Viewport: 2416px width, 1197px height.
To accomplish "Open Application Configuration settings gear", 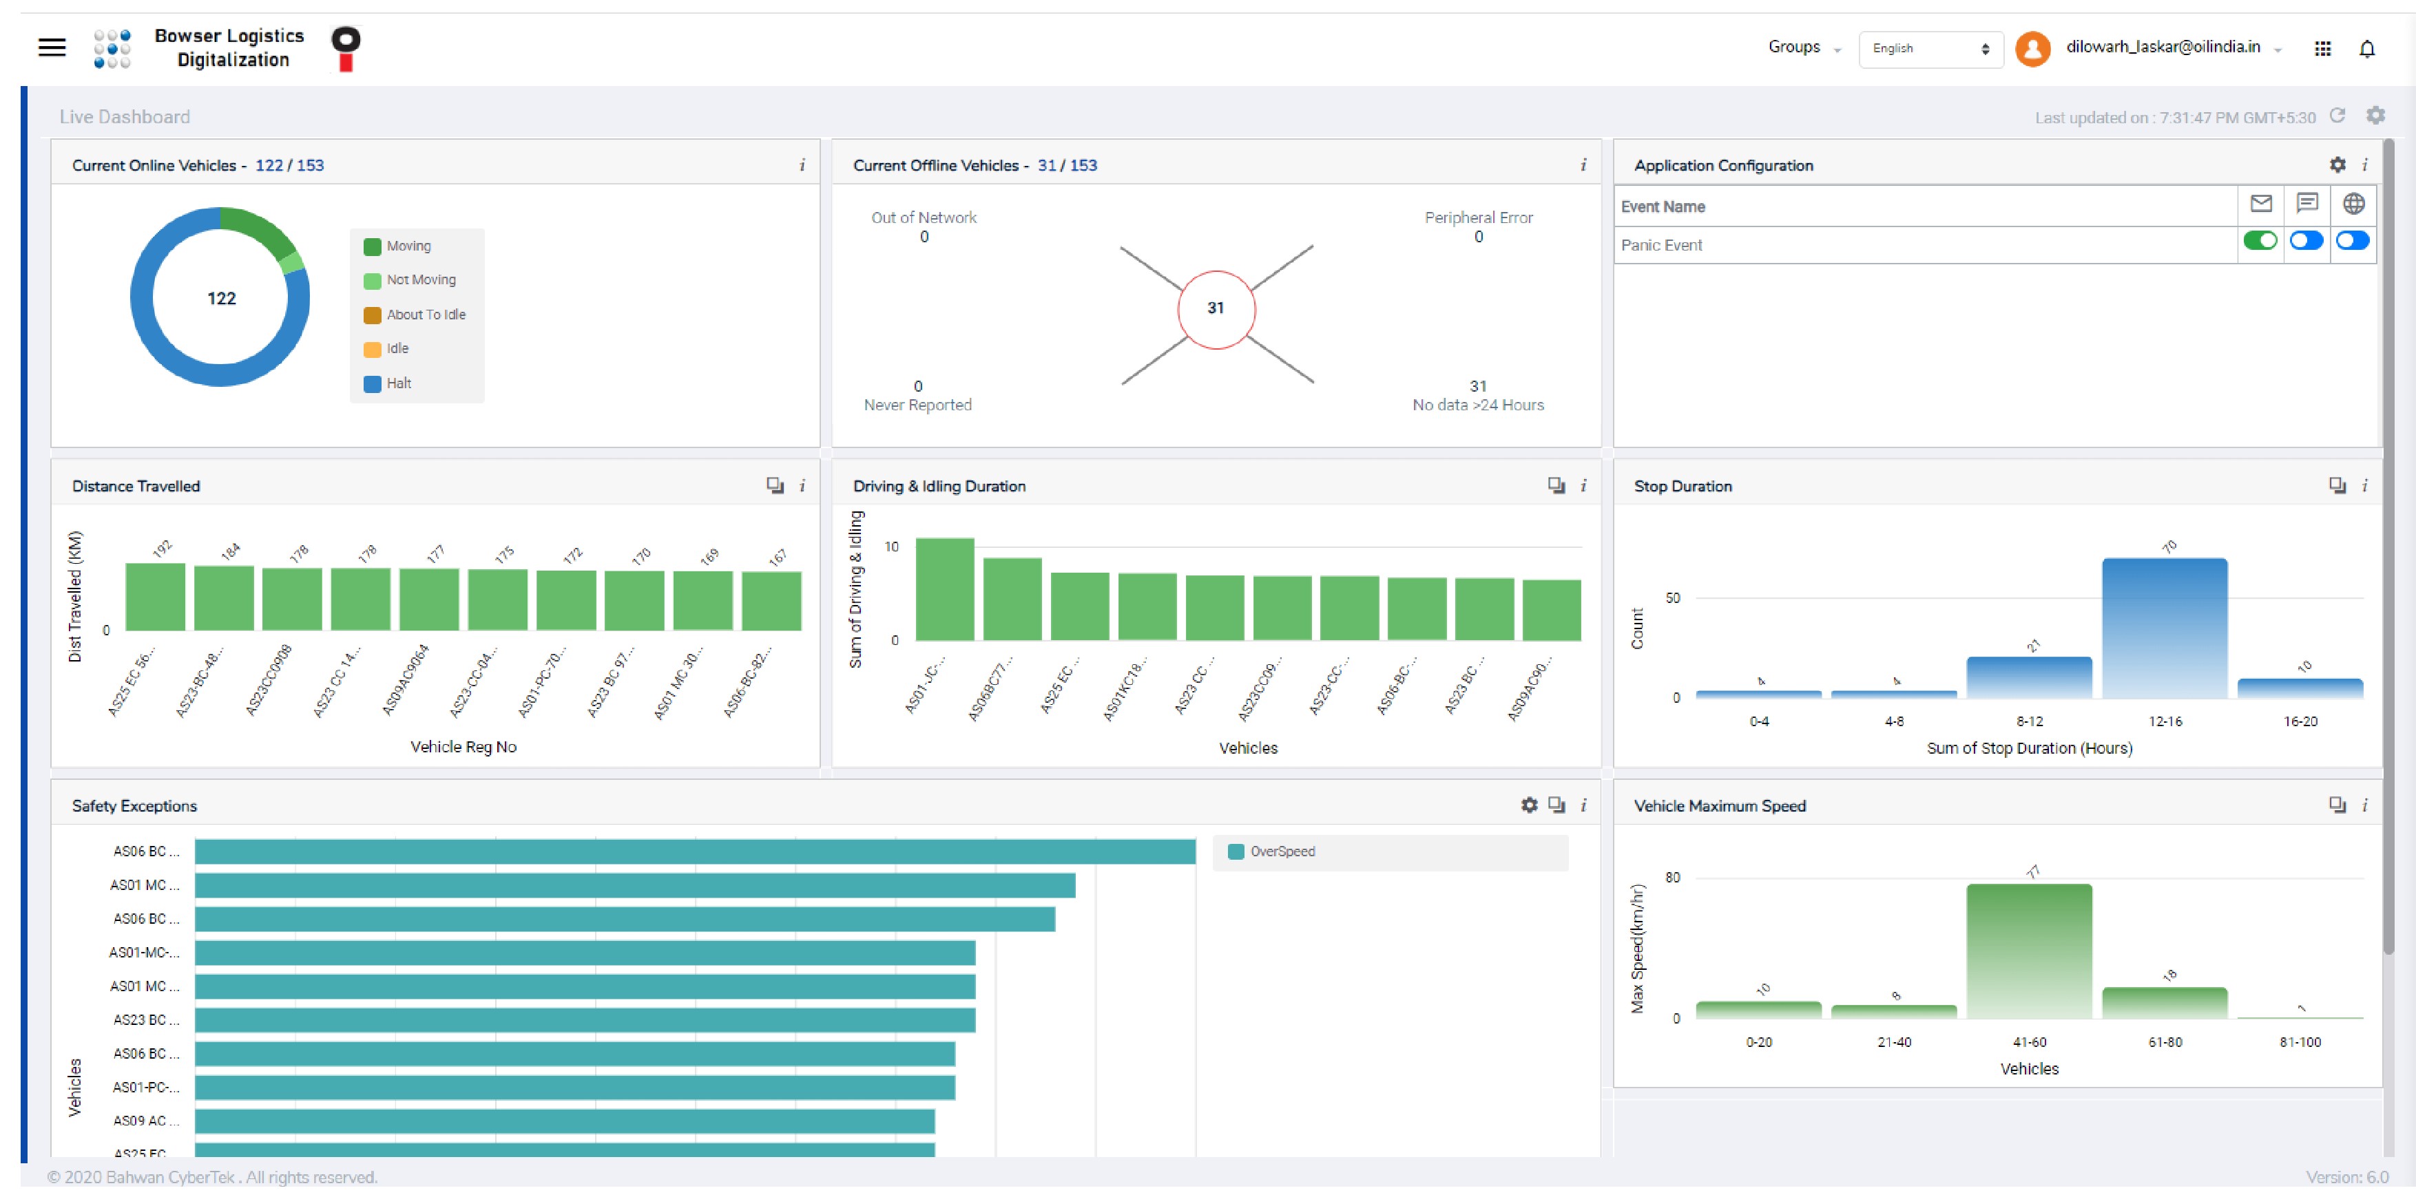I will tap(2337, 165).
